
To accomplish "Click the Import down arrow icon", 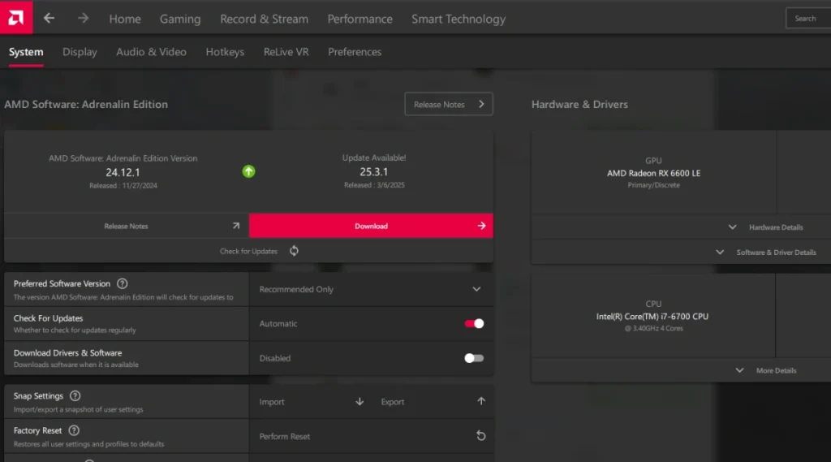I will pos(360,402).
